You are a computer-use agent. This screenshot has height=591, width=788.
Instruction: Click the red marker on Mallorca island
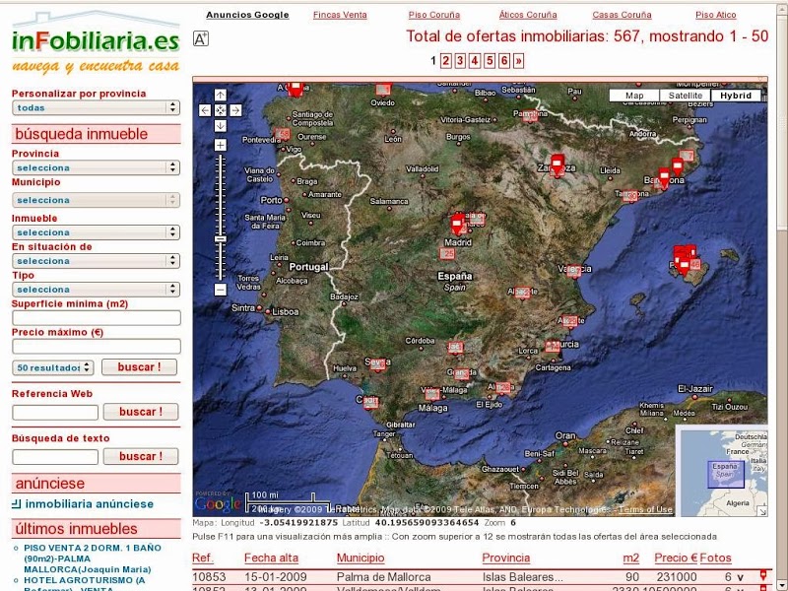684,265
